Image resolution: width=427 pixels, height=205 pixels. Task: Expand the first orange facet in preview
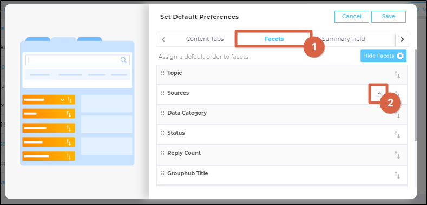click(62, 100)
